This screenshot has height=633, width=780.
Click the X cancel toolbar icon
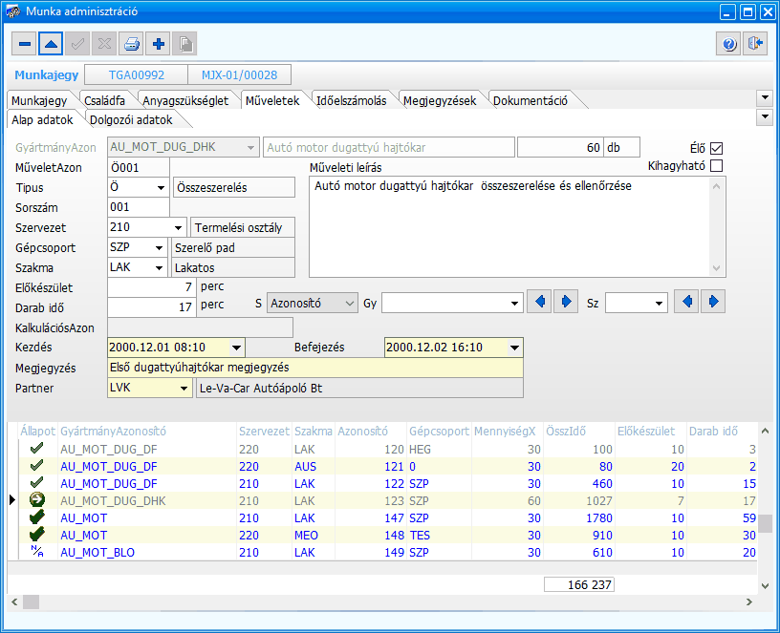tap(104, 44)
